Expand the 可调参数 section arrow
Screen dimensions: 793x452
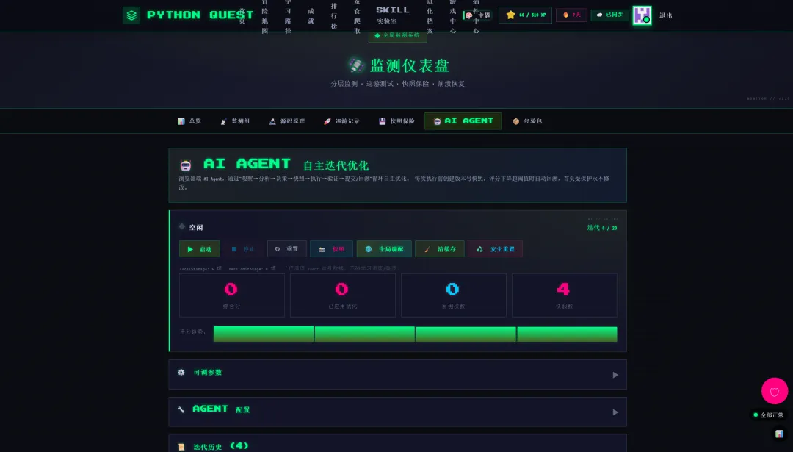coord(615,375)
